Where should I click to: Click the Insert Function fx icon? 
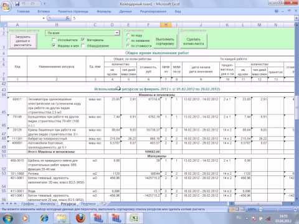[68, 18]
